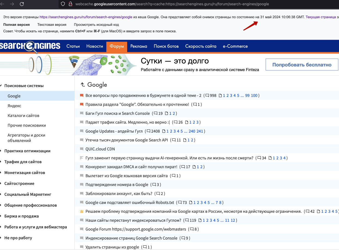Select the highlighted 'Google' sidebar item
Viewport: 339px width, 250px height.
37,96
